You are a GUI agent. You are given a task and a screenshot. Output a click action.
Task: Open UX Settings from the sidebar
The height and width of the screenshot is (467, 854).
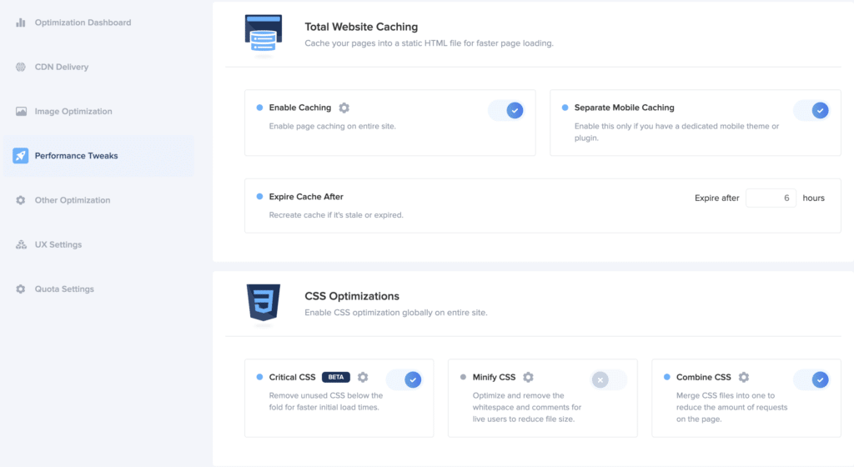click(58, 244)
